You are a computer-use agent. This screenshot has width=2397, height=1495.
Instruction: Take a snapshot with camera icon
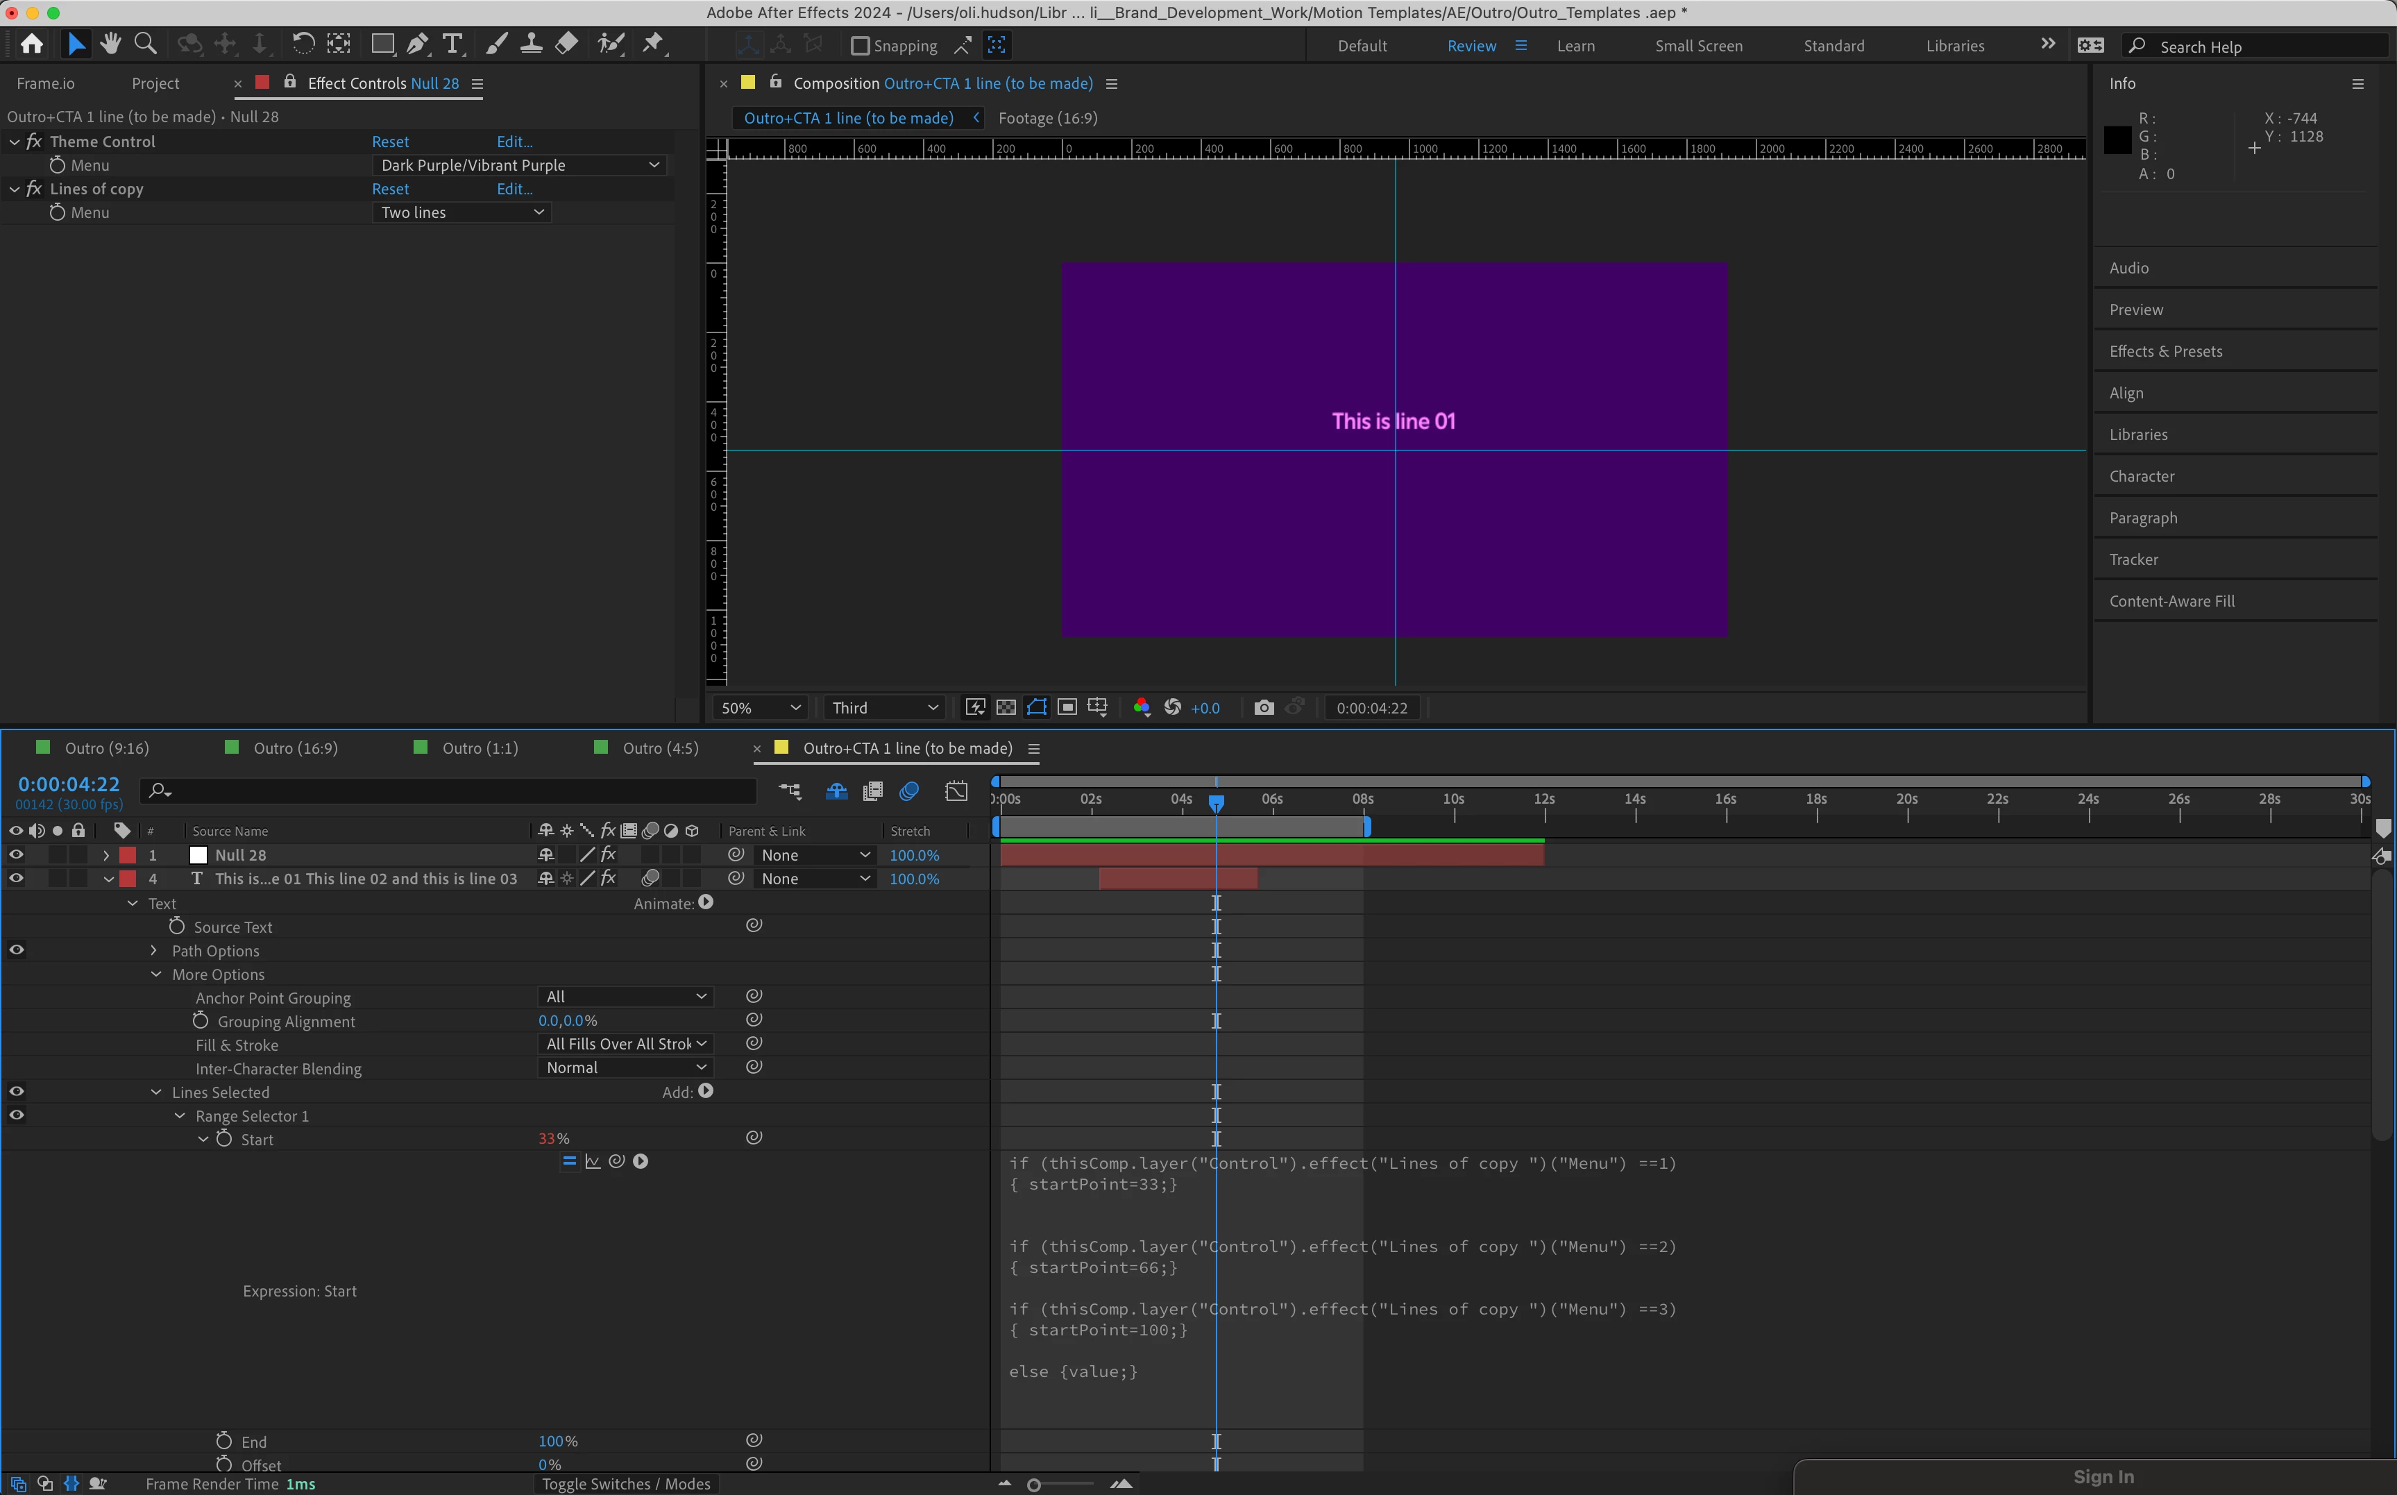pyautogui.click(x=1263, y=708)
